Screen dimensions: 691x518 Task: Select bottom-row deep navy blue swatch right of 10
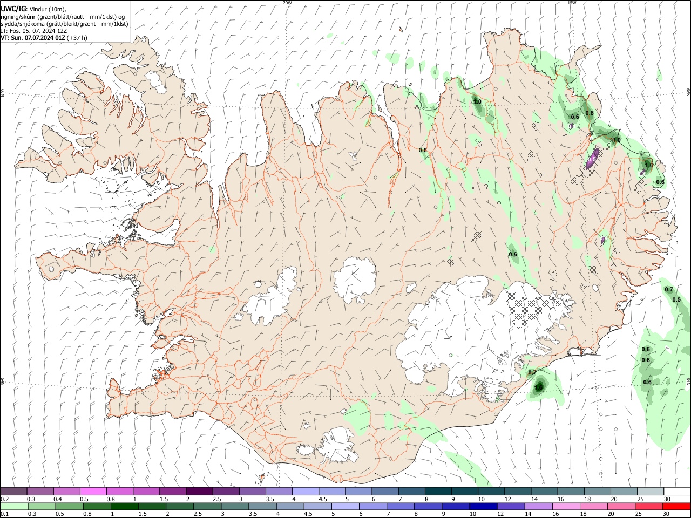483,506
